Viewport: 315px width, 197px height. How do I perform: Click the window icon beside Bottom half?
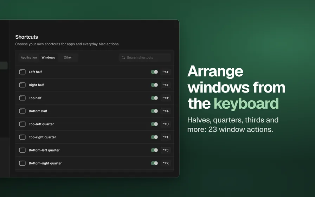22,111
